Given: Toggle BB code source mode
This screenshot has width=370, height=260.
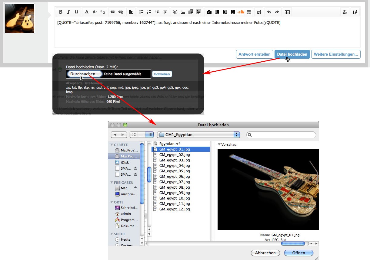Looking at the screenshot, I should [x=355, y=12].
